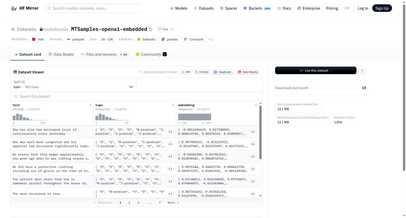Switch to the Dataset card tab
Screen dimensions: 406x218
[27, 54]
